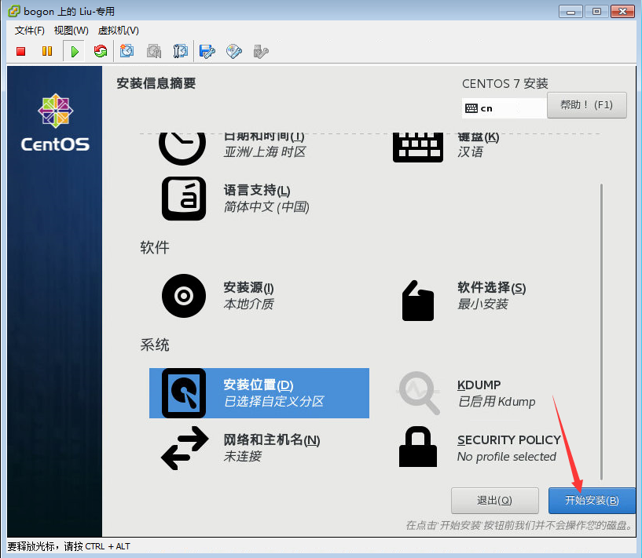The width and height of the screenshot is (642, 558).
Task: Click the 软件 section heading
Action: tap(154, 247)
